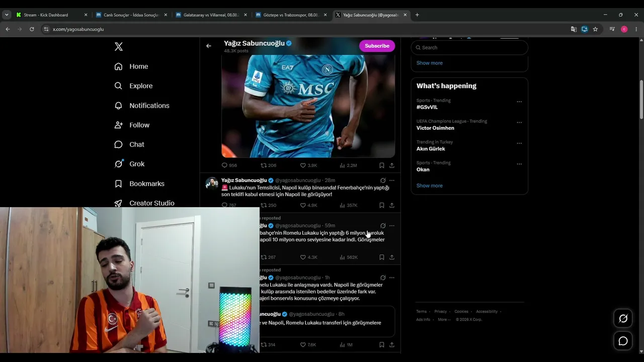Open the Terms footer link

421,312
